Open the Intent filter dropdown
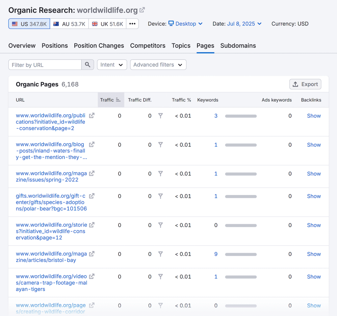Viewport: 337px width, 316px height. [112, 65]
